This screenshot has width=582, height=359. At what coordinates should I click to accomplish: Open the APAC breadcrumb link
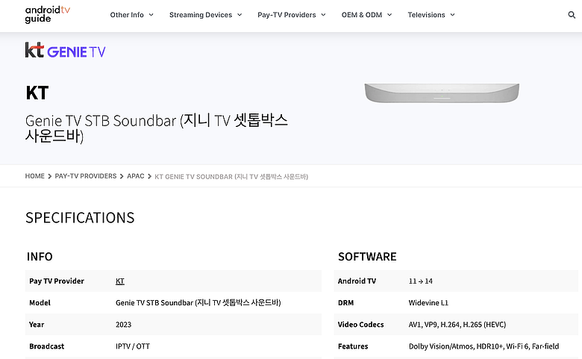coord(136,176)
